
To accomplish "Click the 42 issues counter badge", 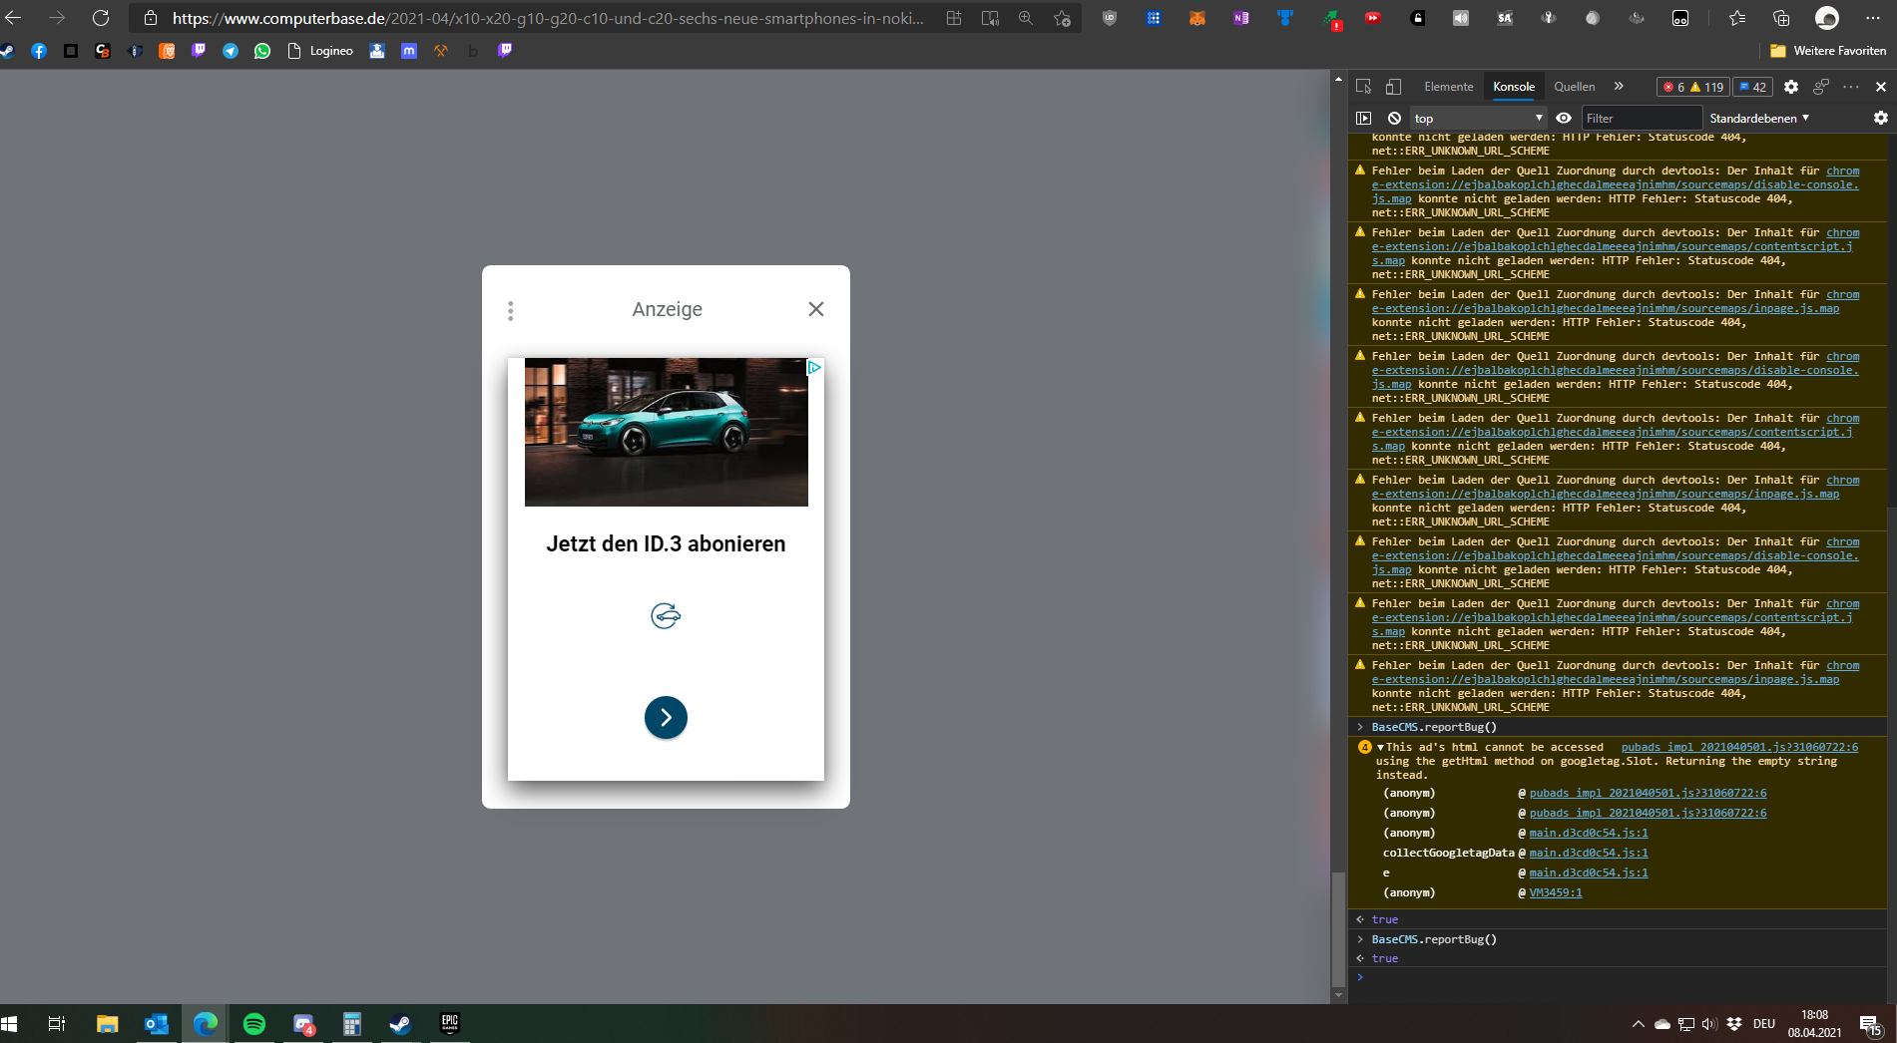I will (x=1752, y=87).
